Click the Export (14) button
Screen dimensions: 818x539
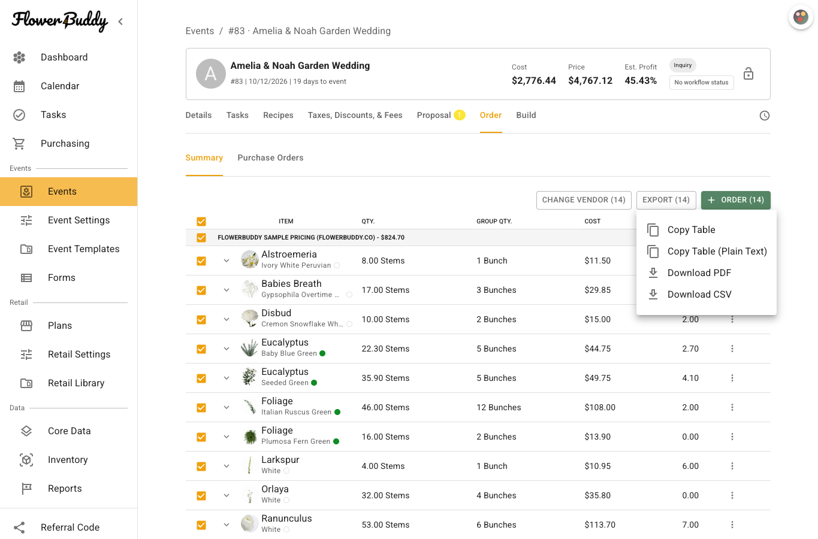pyautogui.click(x=666, y=200)
